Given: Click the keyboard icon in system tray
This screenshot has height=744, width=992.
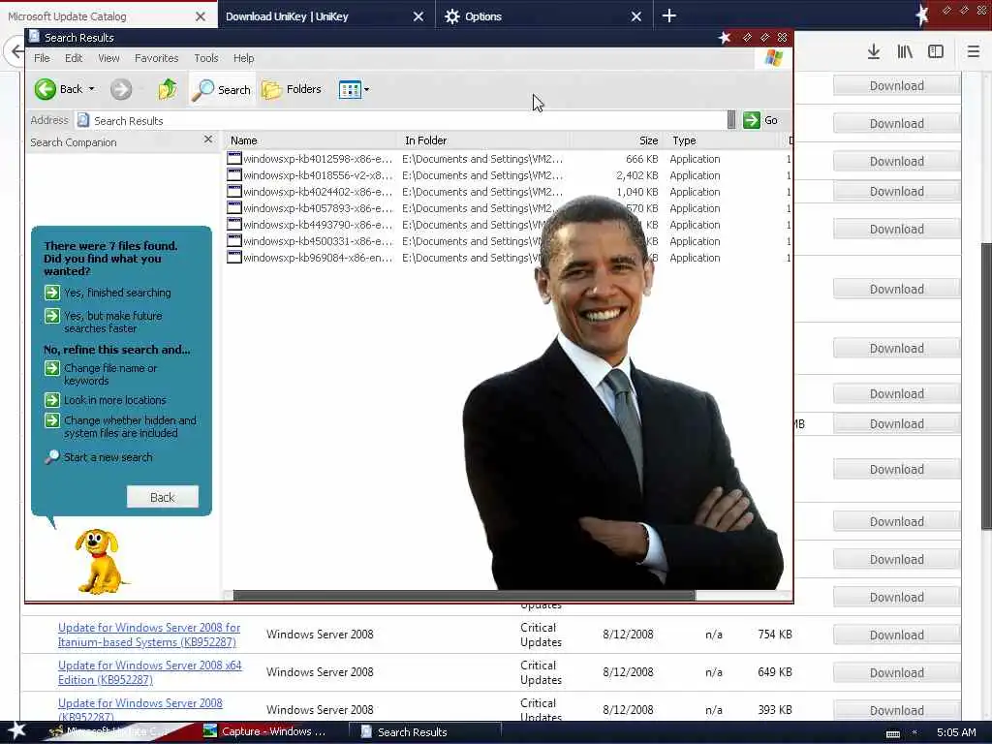Looking at the screenshot, I should click(x=892, y=734).
